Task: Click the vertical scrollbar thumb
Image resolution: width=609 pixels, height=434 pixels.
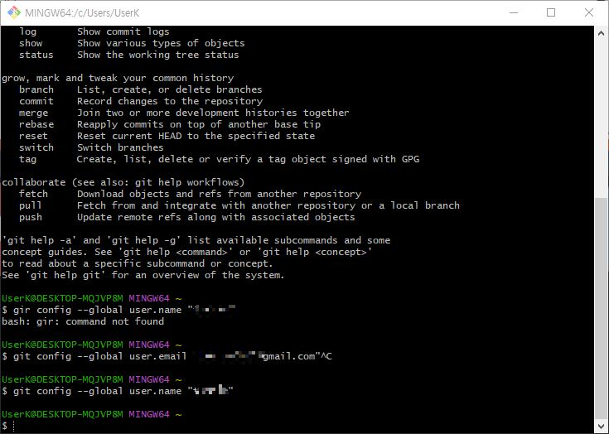Action: [x=601, y=309]
